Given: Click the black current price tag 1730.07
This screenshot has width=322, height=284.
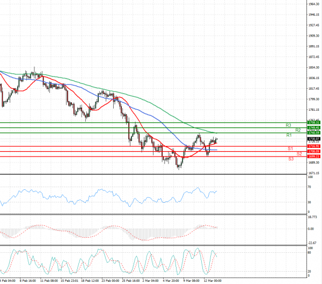Looking at the screenshot, I should tap(314, 139).
